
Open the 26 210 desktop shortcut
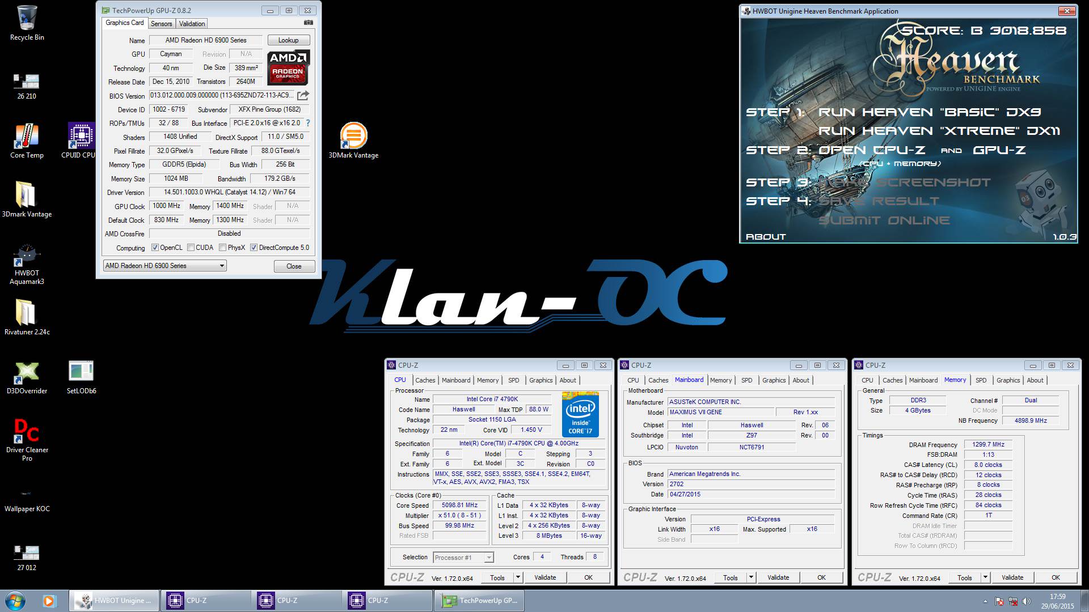[x=27, y=86]
